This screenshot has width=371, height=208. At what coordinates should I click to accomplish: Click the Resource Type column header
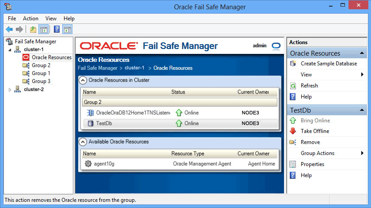pyautogui.click(x=188, y=154)
